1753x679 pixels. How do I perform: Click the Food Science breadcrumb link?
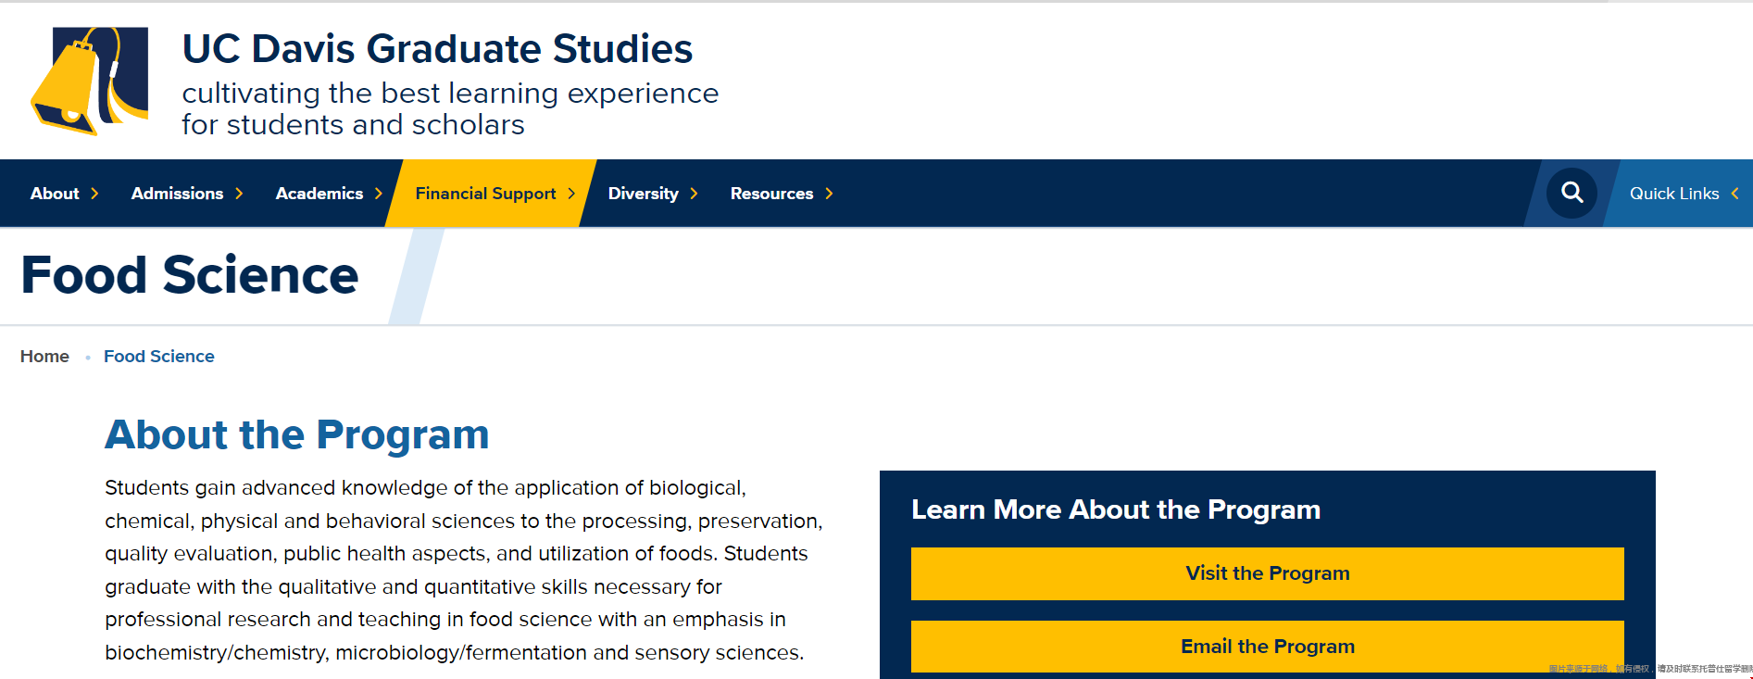(159, 357)
